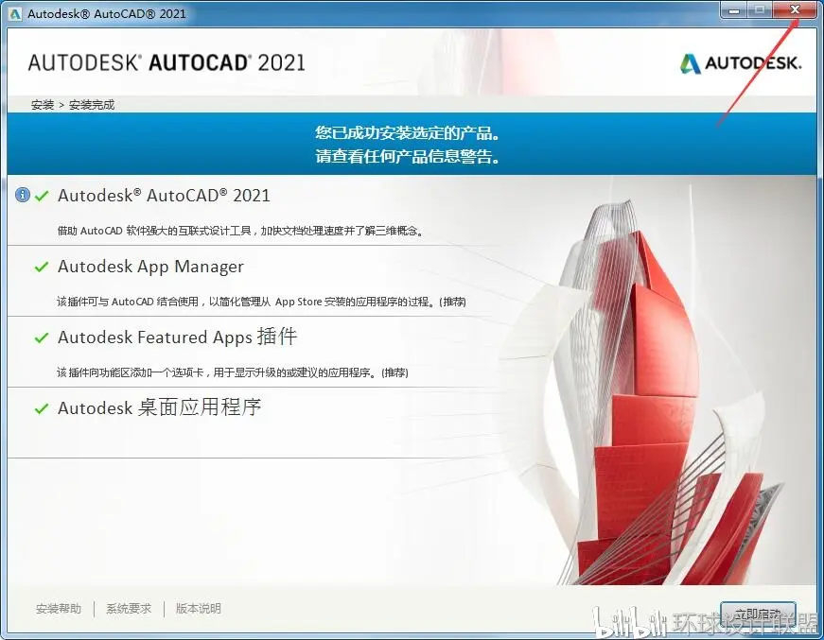The image size is (824, 640).
Task: Open the 安装帮助 link
Action: point(59,609)
